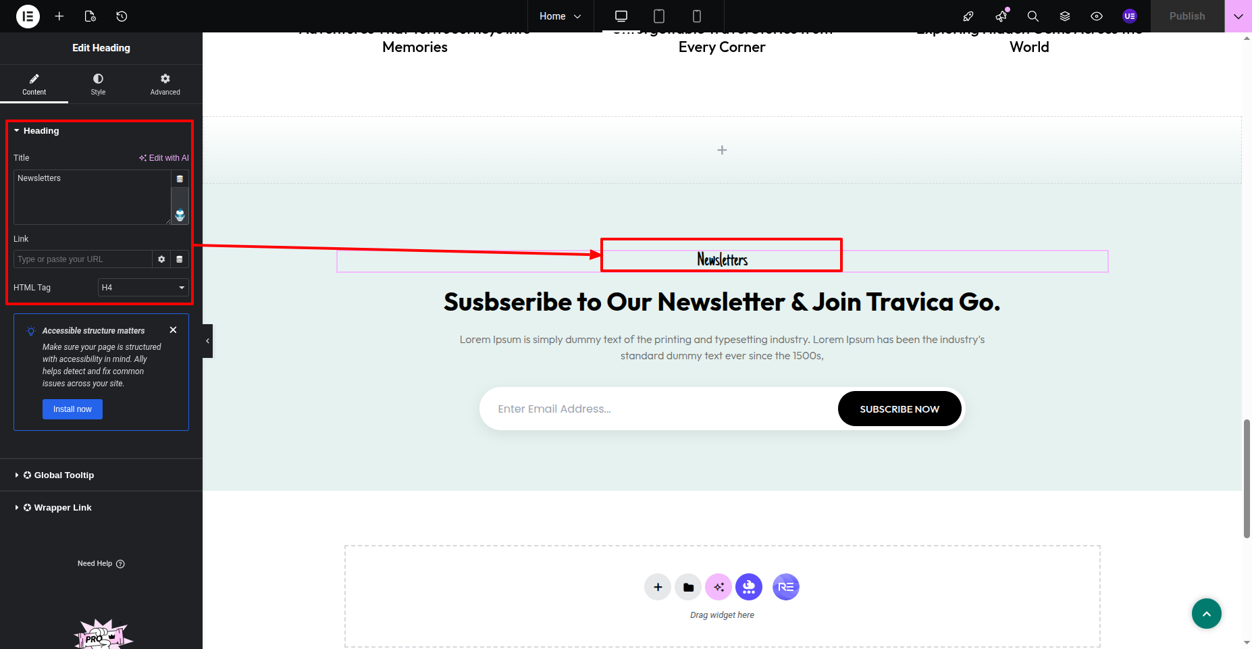The height and width of the screenshot is (649, 1252).
Task: Click the SUBSCRIBE NOW button
Action: [899, 409]
